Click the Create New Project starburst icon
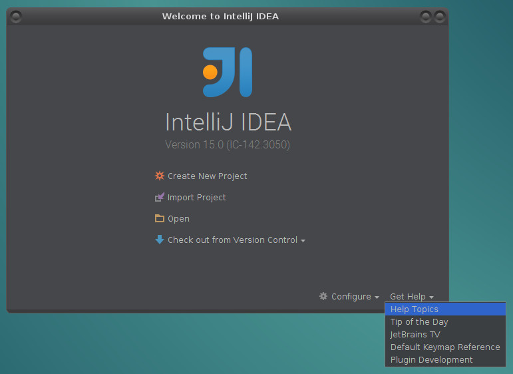Image resolution: width=513 pixels, height=374 pixels. 159,176
